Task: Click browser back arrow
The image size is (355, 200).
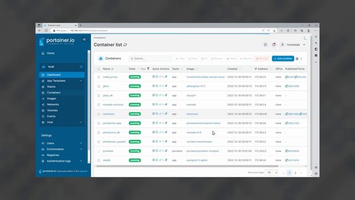Action: pos(39,31)
